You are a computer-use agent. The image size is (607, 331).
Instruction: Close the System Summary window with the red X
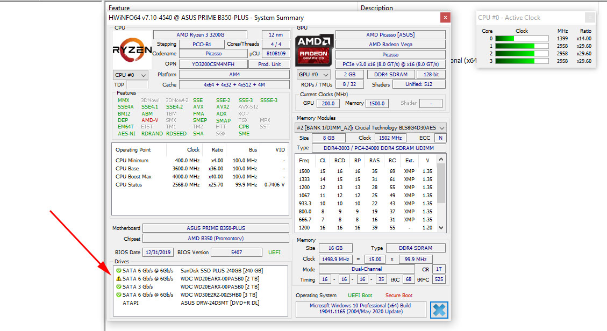pyautogui.click(x=445, y=17)
